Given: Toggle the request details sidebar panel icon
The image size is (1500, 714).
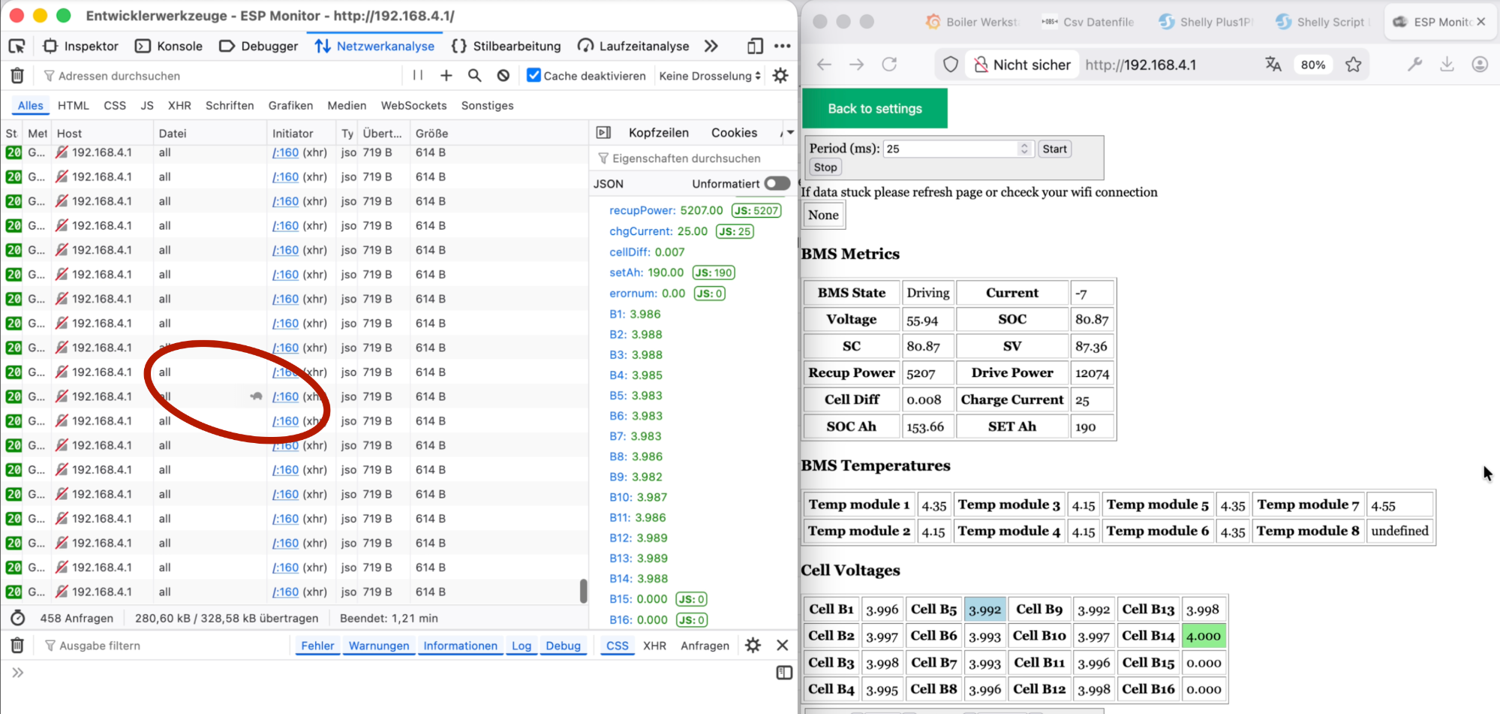Looking at the screenshot, I should pyautogui.click(x=603, y=133).
